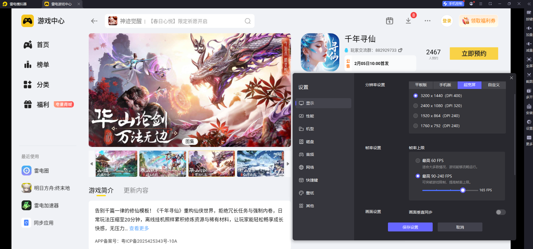Click the search field showing 神迹觉醒
533x249 pixels.
click(179, 21)
